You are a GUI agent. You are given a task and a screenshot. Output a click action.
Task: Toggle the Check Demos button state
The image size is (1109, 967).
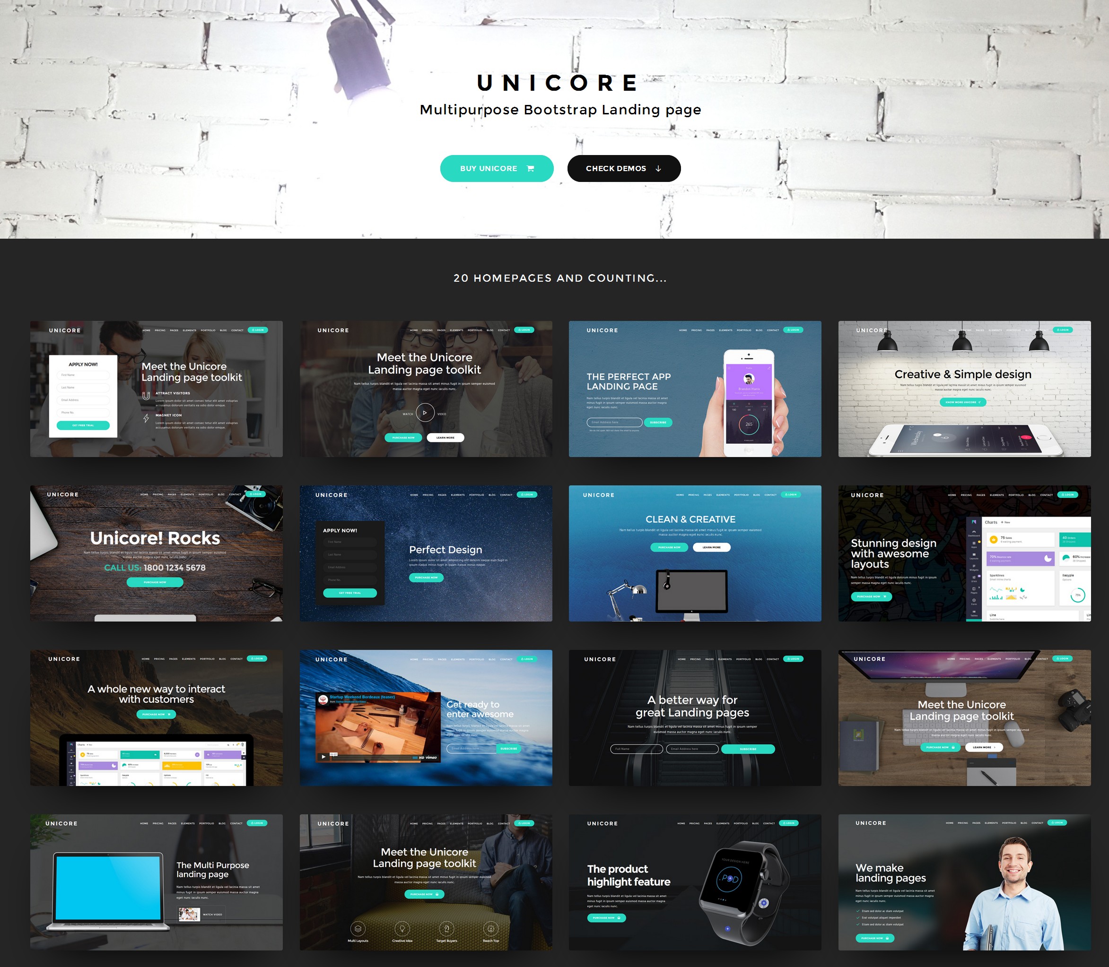pos(625,169)
